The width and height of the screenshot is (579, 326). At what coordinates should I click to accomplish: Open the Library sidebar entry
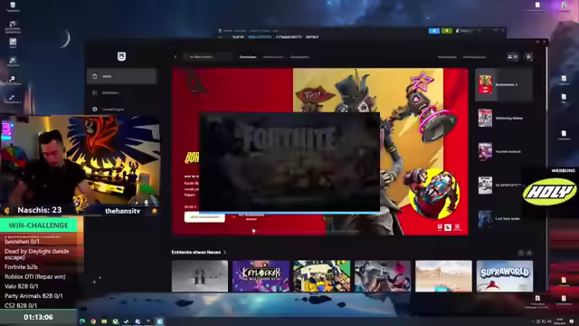coord(122,92)
